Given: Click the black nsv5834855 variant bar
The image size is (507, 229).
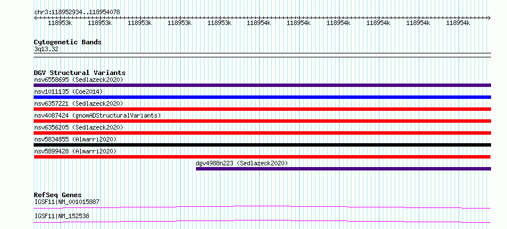Looking at the screenshot, I should point(263,145).
